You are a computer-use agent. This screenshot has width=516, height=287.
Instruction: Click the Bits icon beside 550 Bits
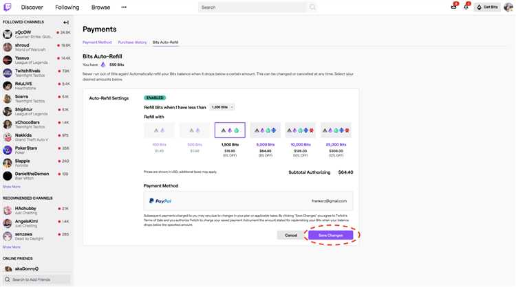(x=103, y=65)
